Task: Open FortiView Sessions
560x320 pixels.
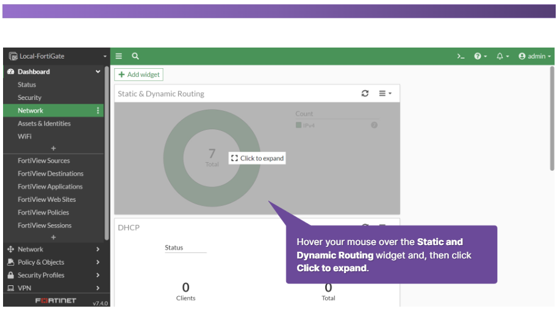Action: coord(45,226)
